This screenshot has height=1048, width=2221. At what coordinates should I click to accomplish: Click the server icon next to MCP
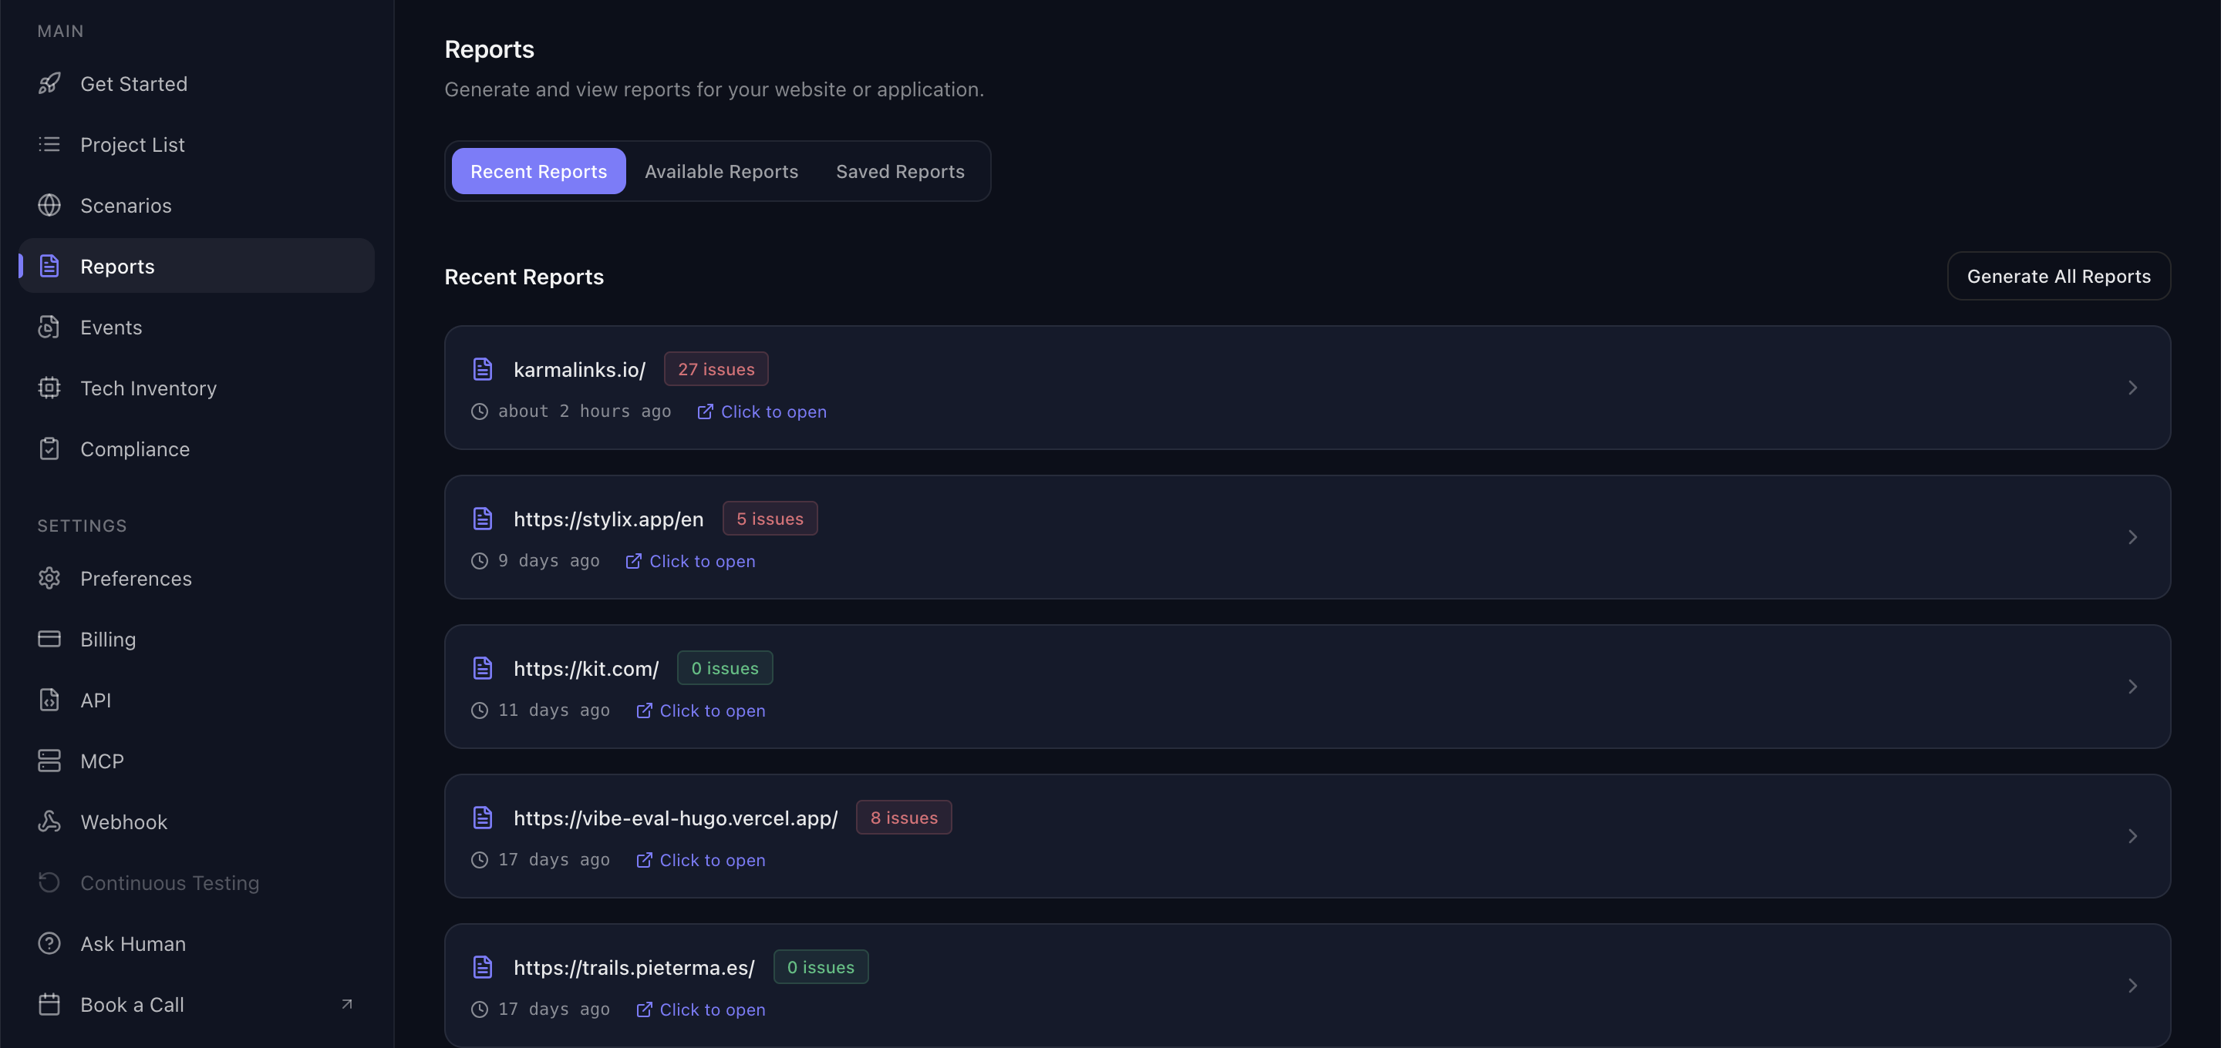pyautogui.click(x=49, y=761)
